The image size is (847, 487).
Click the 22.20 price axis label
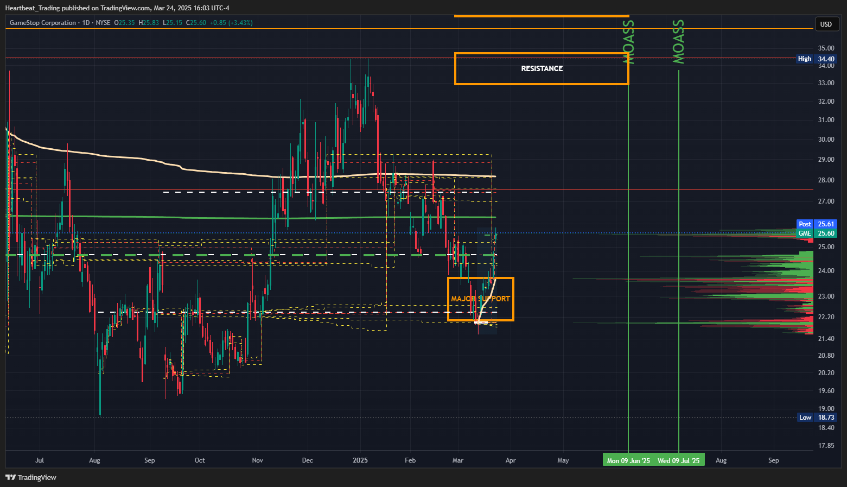(x=826, y=317)
